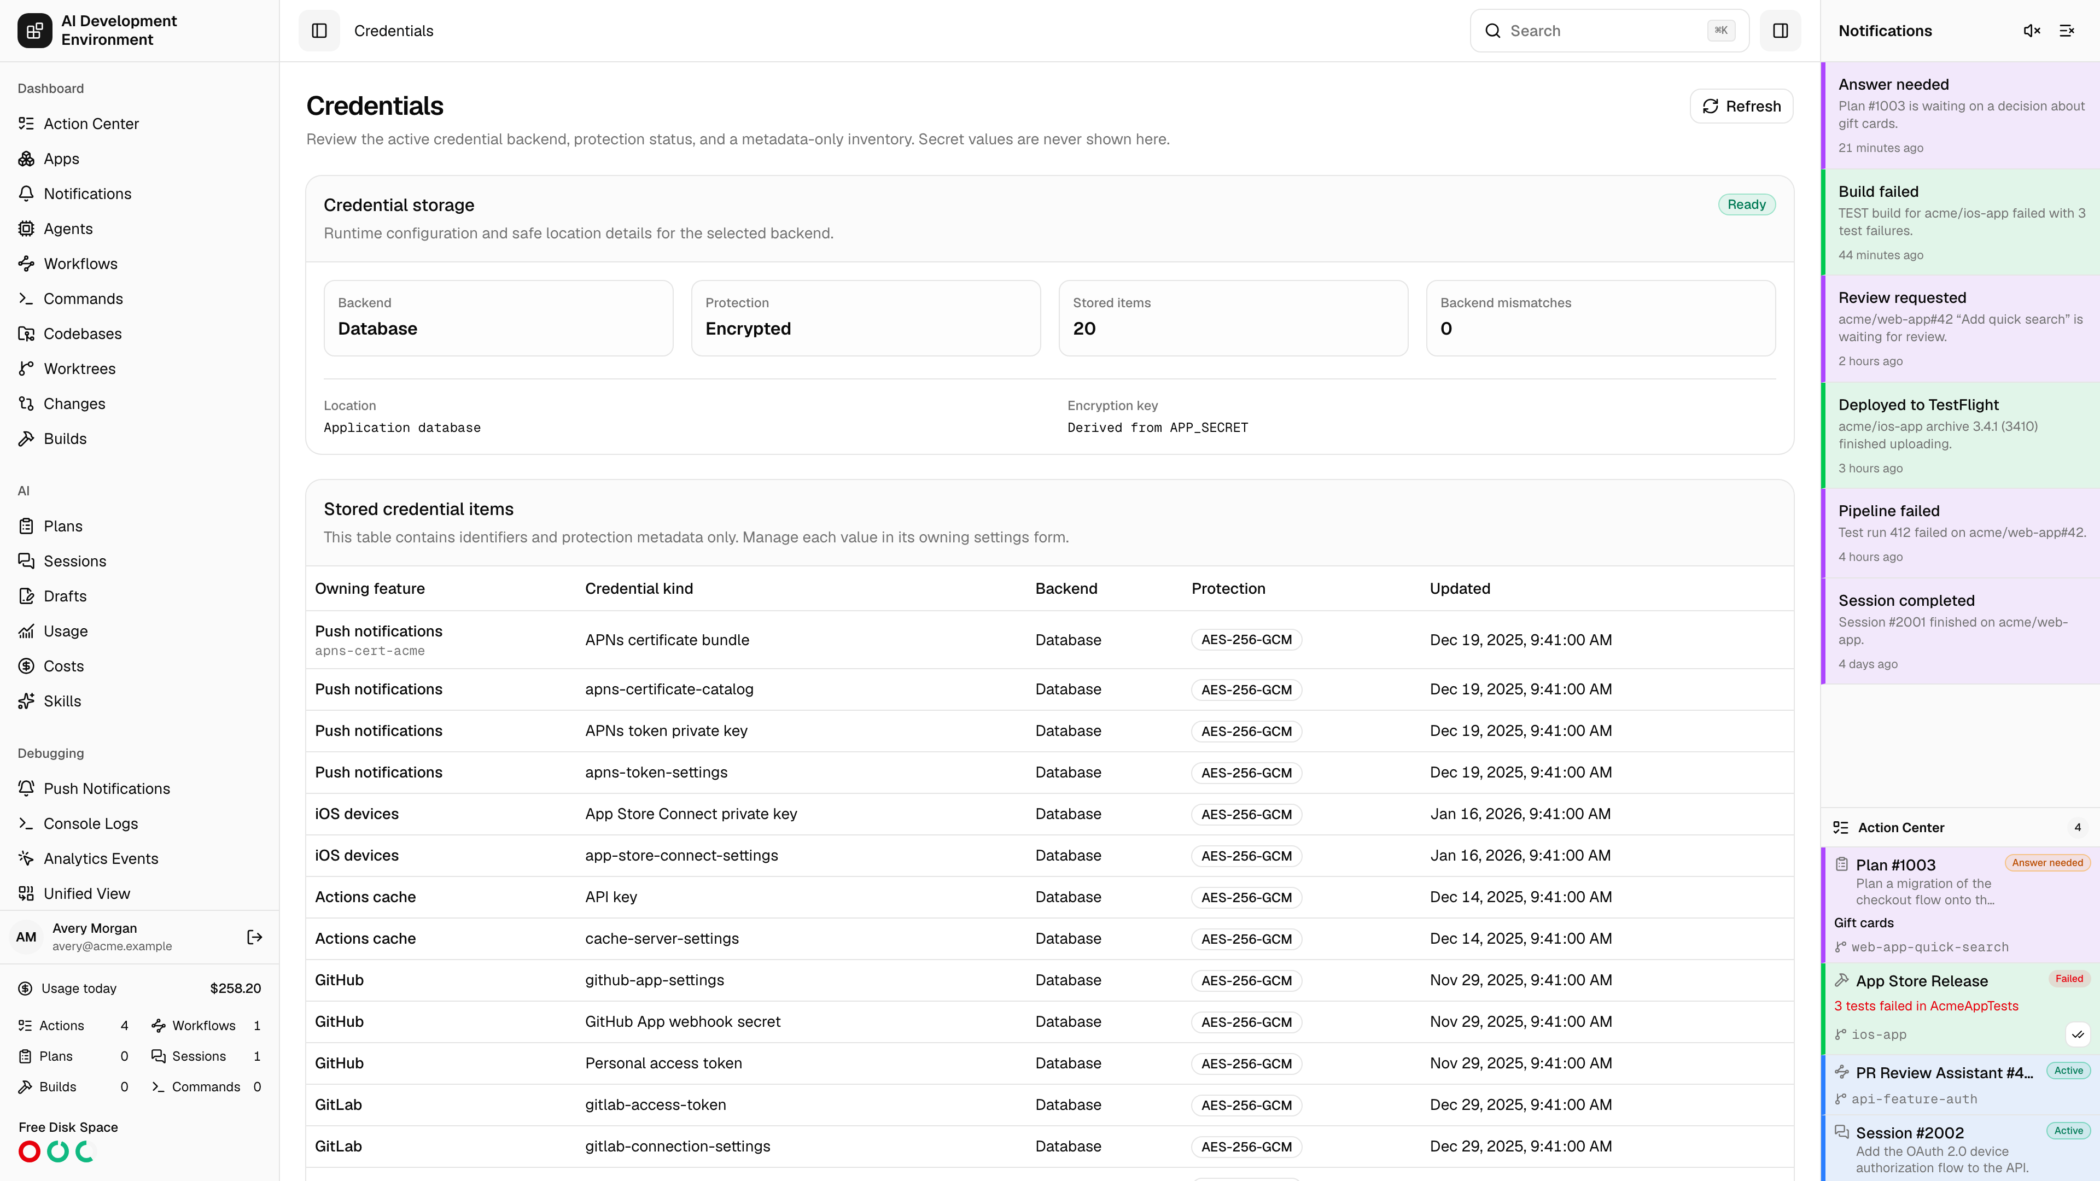Click the footer Builds count
The image size is (2100, 1181).
124,1088
